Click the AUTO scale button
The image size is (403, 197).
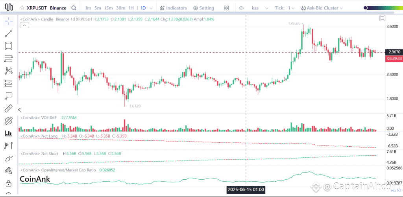click(x=396, y=190)
